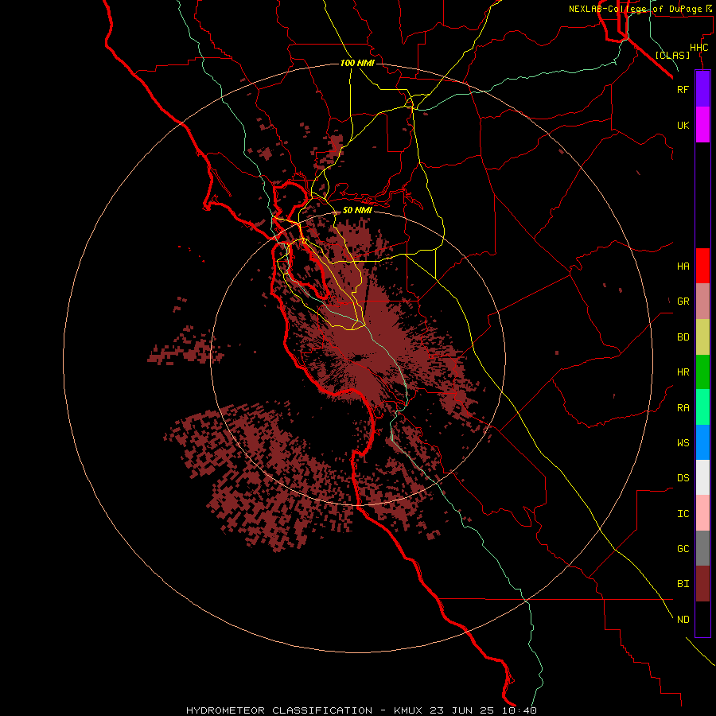Image resolution: width=716 pixels, height=716 pixels.
Task: Select the yellow BD legend swatch
Action: pos(702,337)
